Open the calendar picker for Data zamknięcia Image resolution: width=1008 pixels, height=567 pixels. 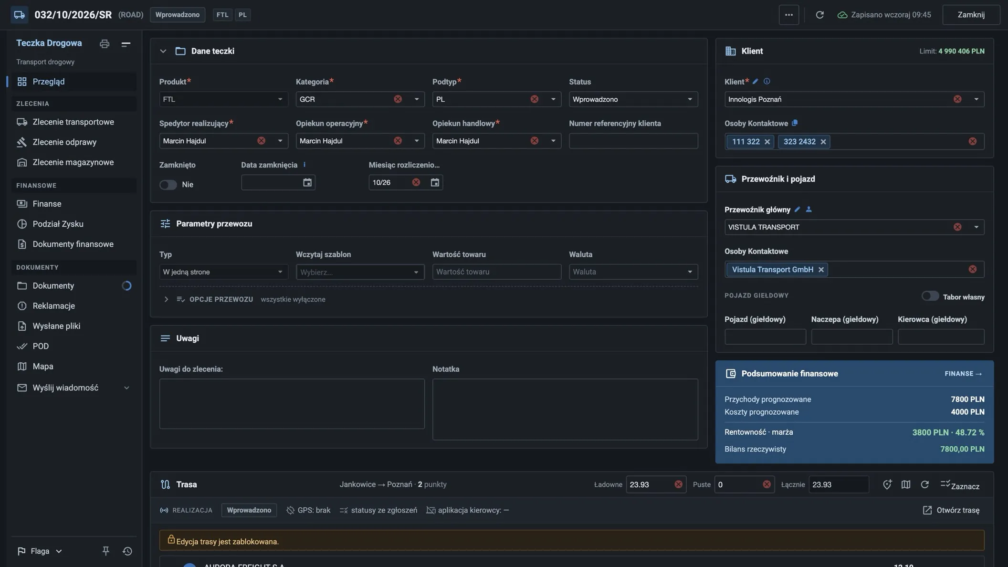pos(307,183)
